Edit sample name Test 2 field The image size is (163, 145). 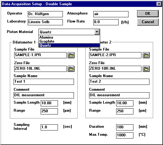119,82
